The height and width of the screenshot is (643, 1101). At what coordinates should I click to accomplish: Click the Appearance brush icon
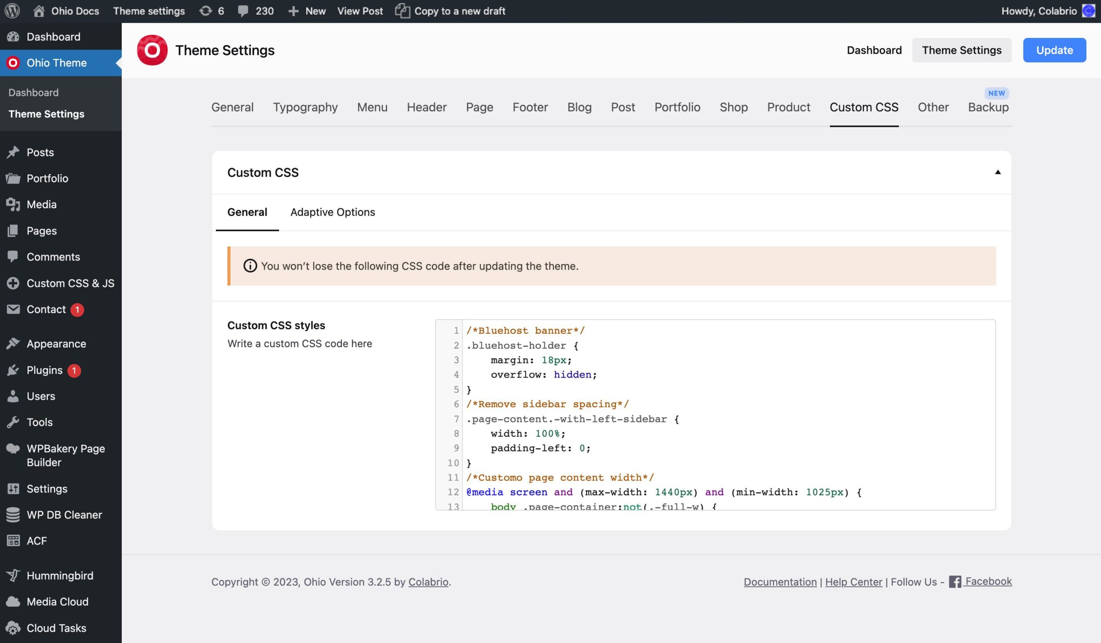pyautogui.click(x=13, y=344)
